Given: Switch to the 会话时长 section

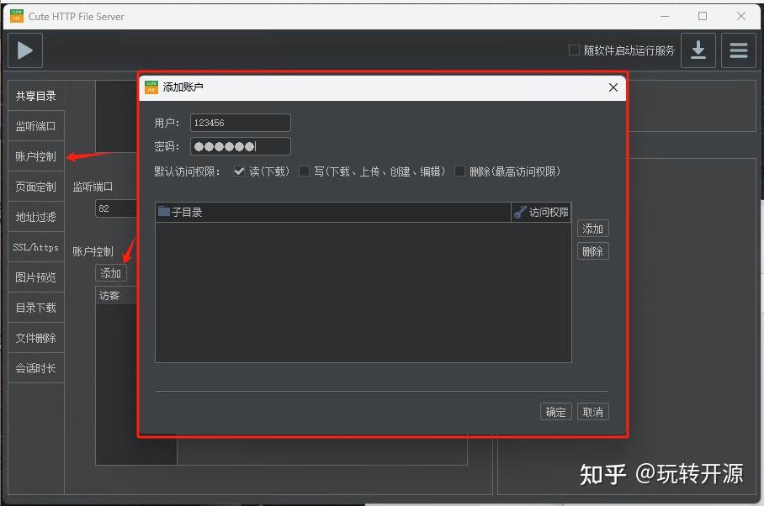Looking at the screenshot, I should click(x=35, y=367).
